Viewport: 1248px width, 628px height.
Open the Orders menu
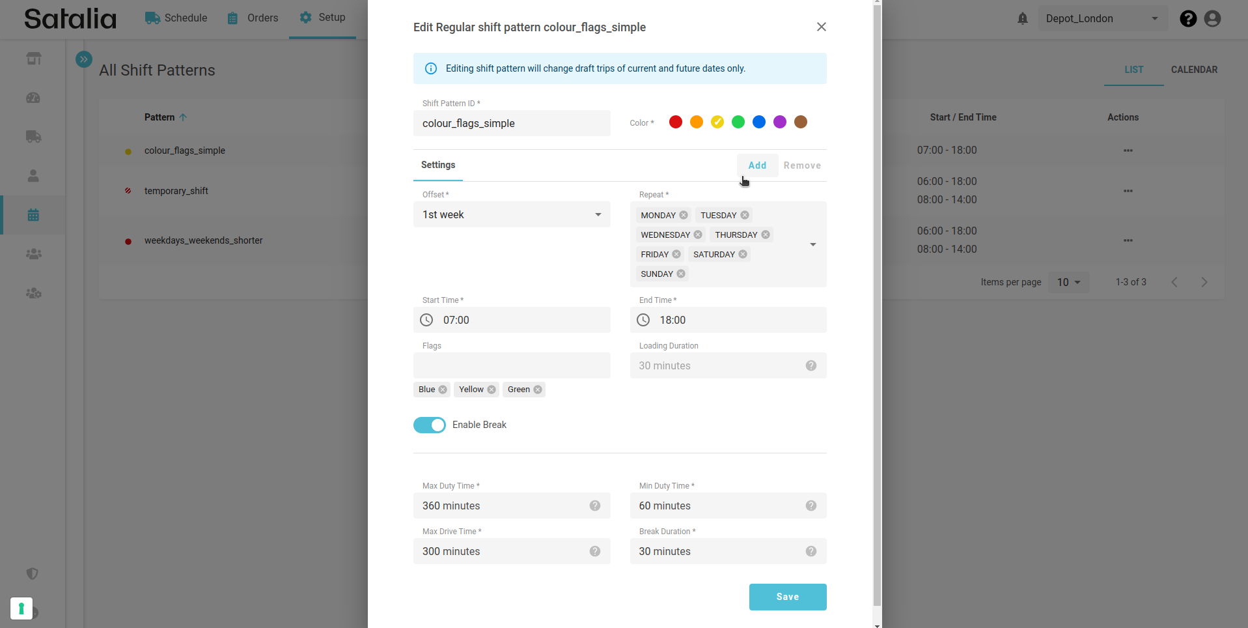click(253, 18)
